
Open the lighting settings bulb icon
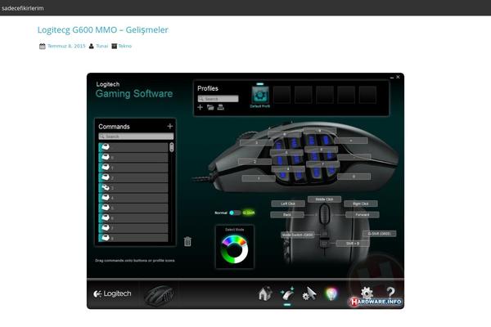click(x=331, y=293)
